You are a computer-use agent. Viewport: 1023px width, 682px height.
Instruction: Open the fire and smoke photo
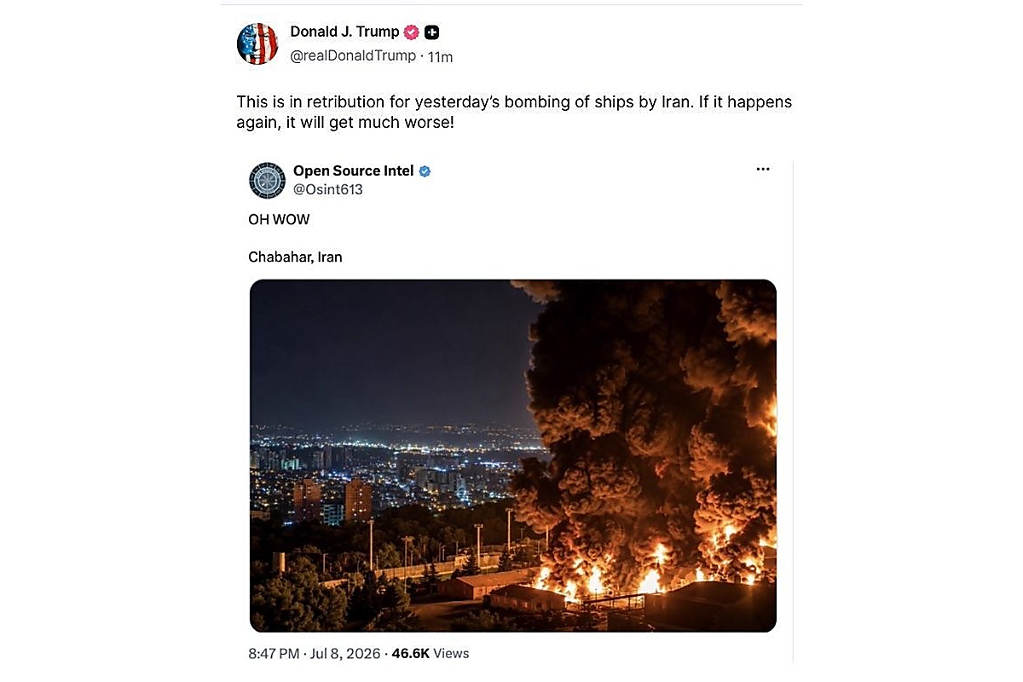click(513, 456)
